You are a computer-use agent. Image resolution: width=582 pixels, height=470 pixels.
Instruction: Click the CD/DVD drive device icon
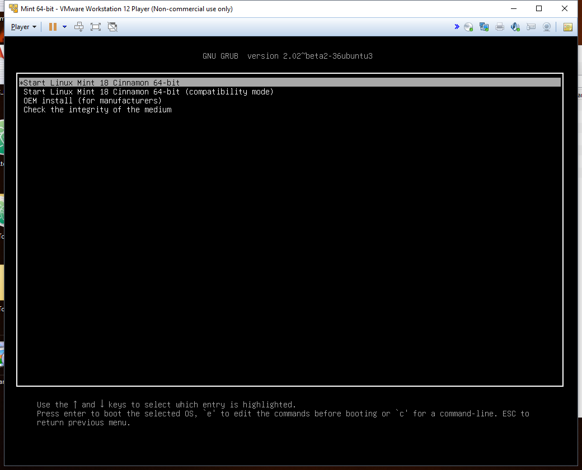468,27
